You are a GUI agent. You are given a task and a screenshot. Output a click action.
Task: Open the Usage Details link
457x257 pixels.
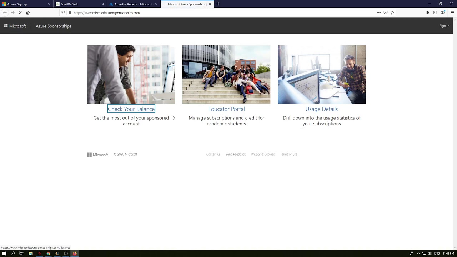[x=322, y=109]
